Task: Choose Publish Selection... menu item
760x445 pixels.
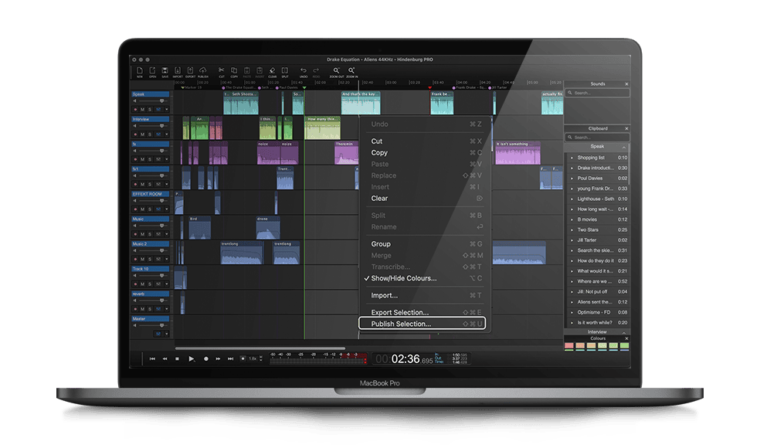Action: [x=422, y=324]
